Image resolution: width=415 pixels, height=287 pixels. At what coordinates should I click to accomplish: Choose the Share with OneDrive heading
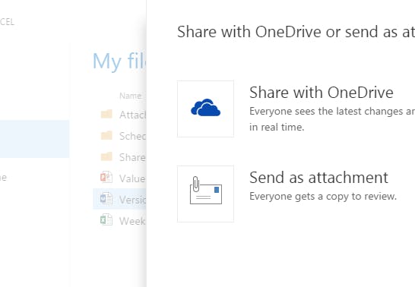coord(321,93)
